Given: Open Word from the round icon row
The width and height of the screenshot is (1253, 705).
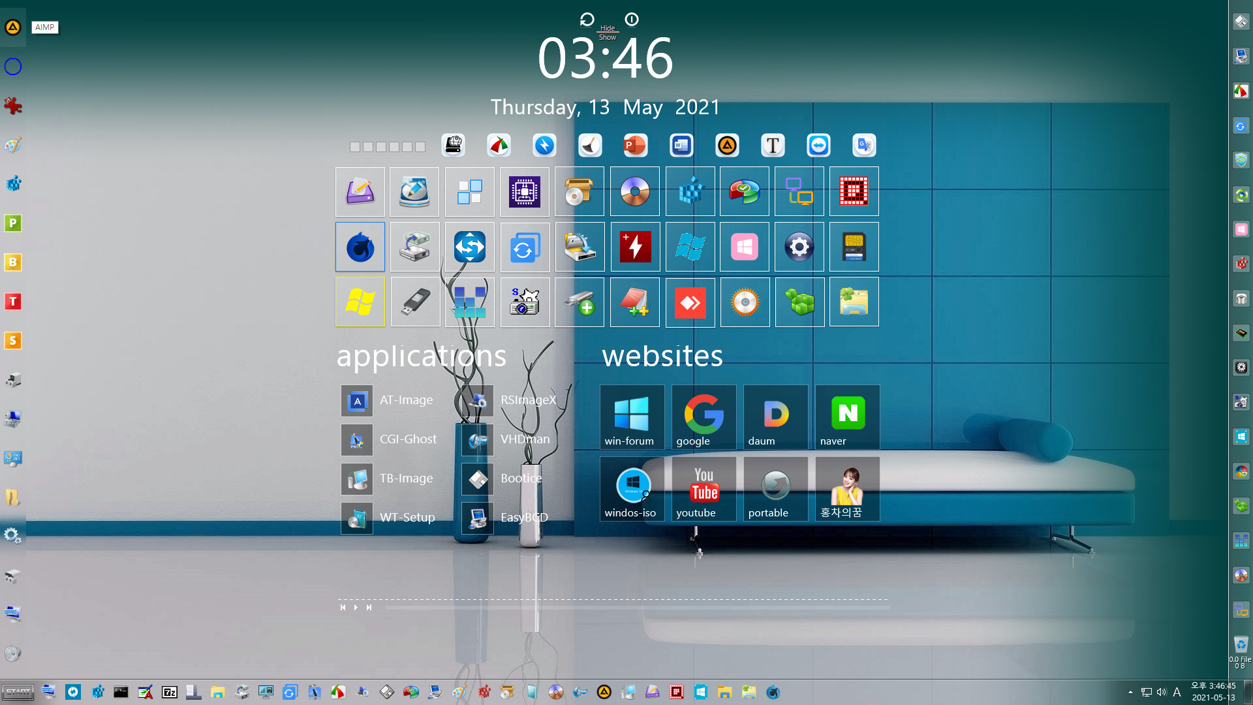Looking at the screenshot, I should point(681,145).
